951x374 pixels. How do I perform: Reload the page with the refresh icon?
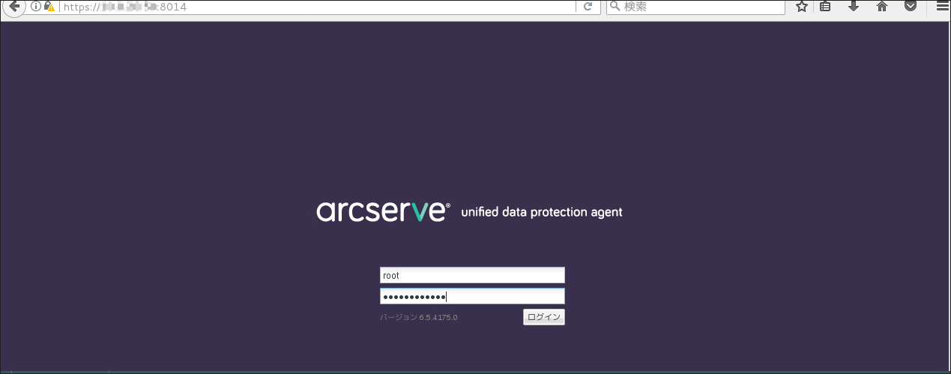(588, 7)
